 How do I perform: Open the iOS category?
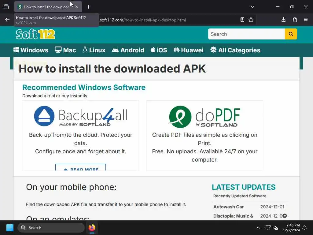click(x=159, y=50)
